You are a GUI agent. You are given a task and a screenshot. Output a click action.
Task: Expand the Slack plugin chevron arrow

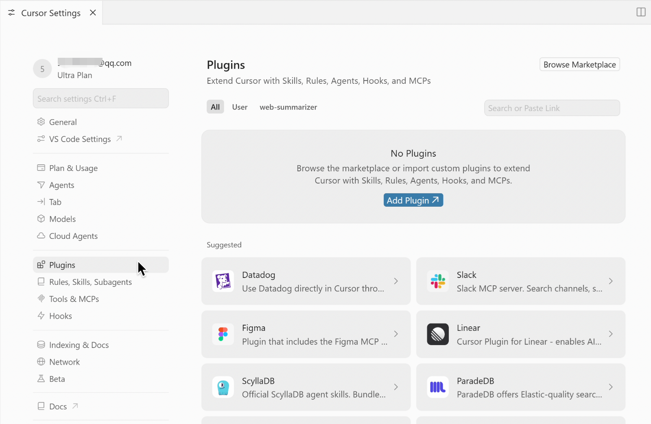(x=611, y=281)
